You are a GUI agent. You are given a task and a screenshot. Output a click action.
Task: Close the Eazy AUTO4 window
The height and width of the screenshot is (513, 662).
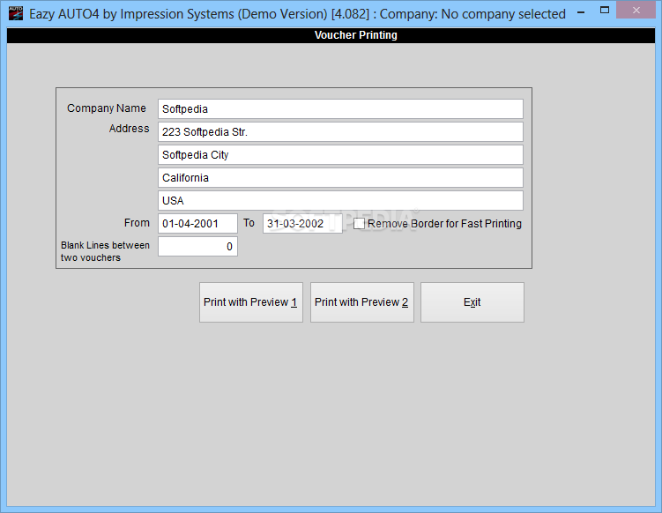pos(636,10)
